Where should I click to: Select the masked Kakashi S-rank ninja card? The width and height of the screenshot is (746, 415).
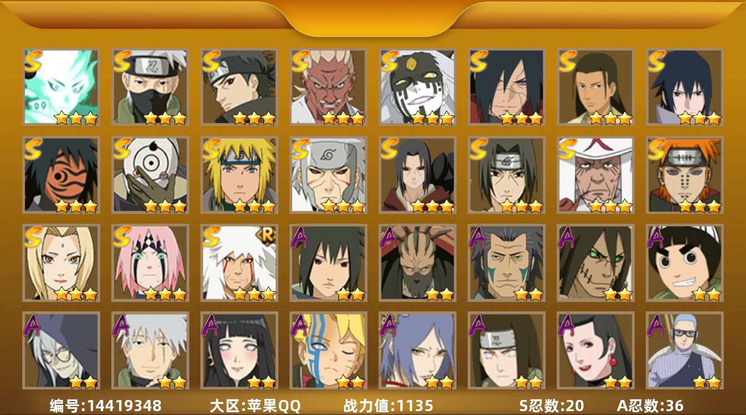[x=150, y=87]
